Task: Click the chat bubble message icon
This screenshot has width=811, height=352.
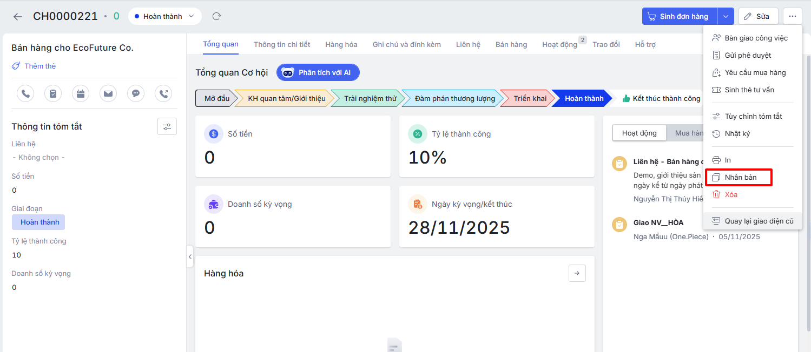Action: pyautogui.click(x=136, y=93)
